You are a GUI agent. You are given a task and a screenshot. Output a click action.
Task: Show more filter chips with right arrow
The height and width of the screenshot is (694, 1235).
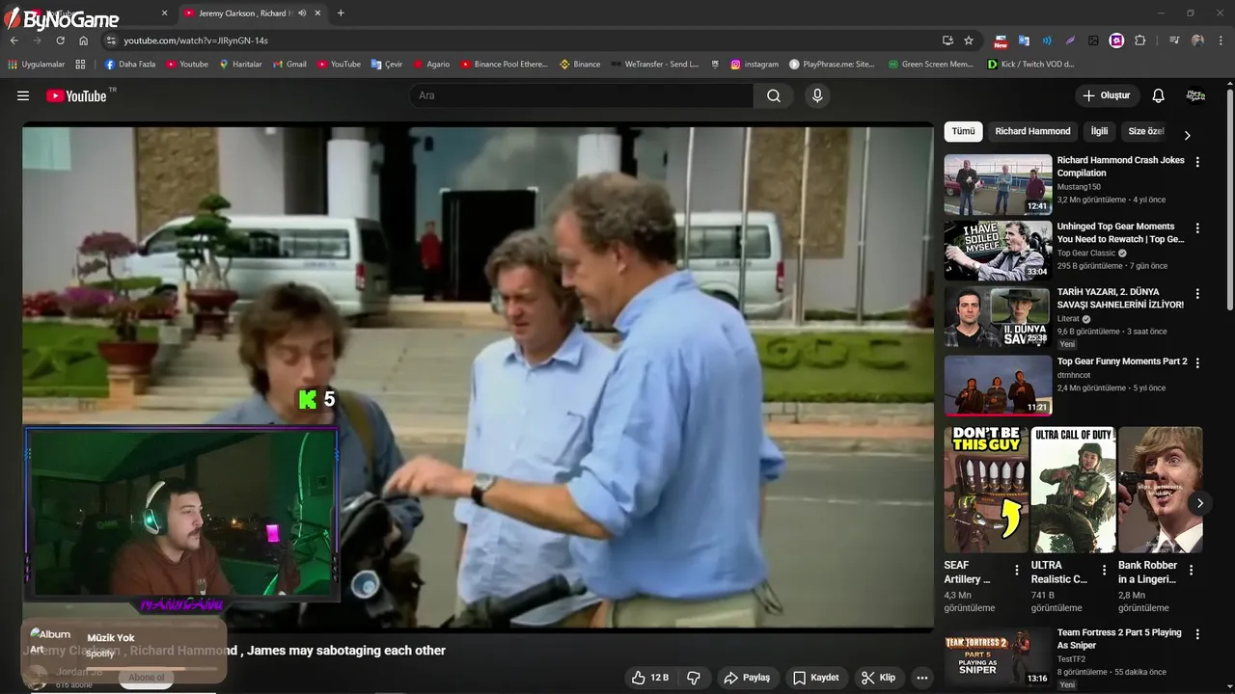(1187, 135)
